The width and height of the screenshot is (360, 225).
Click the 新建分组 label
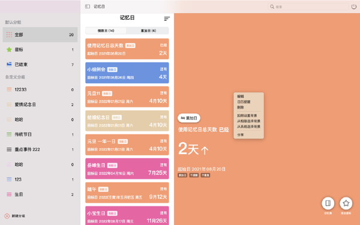(x=19, y=216)
